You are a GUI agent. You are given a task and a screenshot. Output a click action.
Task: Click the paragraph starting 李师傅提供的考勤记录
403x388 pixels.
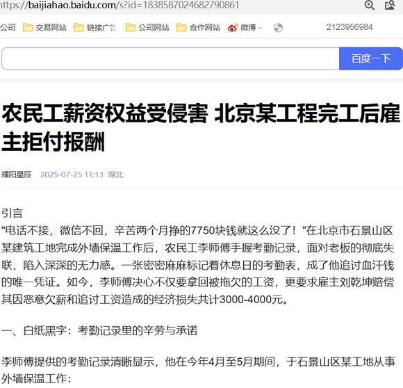coord(198,370)
